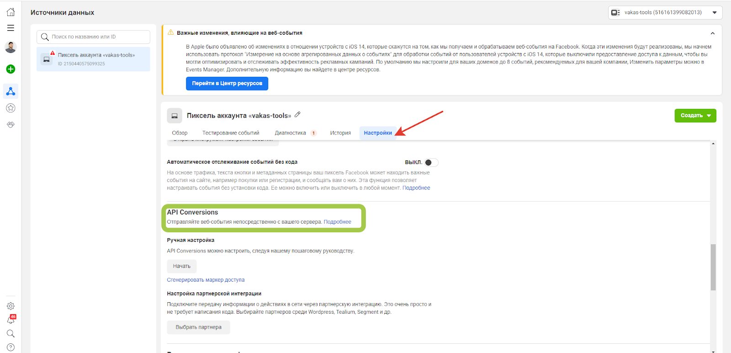Open the settings gear icon
Screen dimensions: 731x353
click(x=11, y=306)
